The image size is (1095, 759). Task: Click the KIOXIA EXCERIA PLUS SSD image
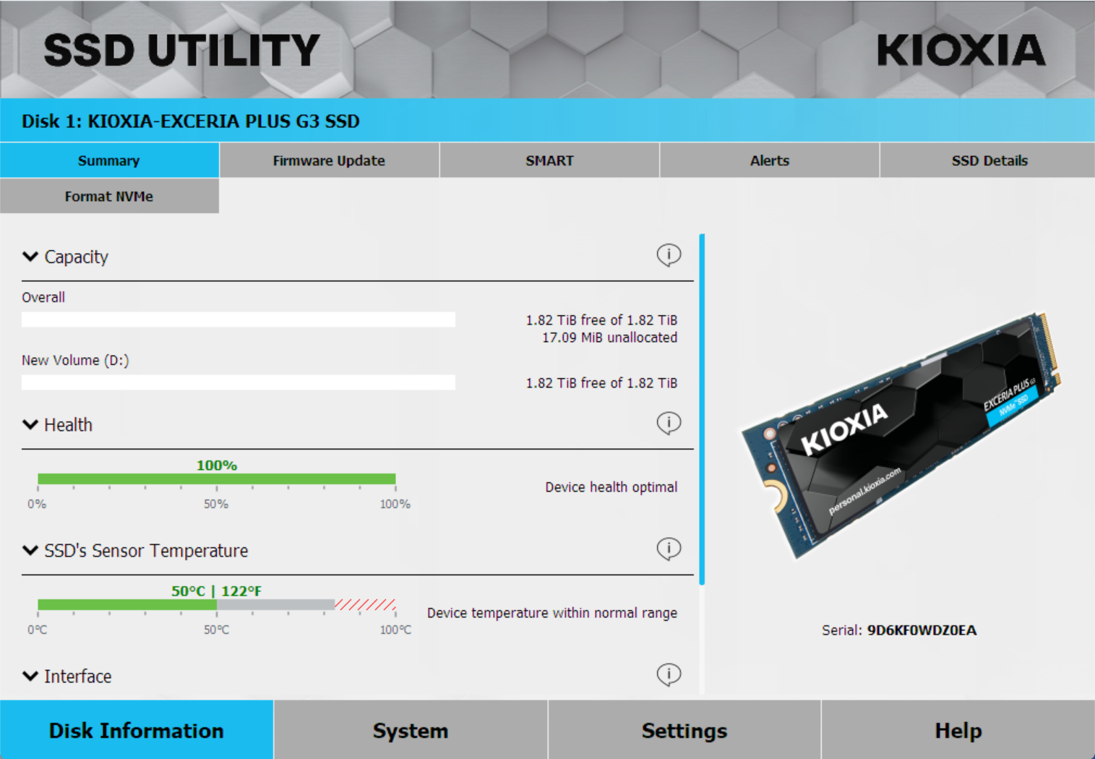coord(901,436)
